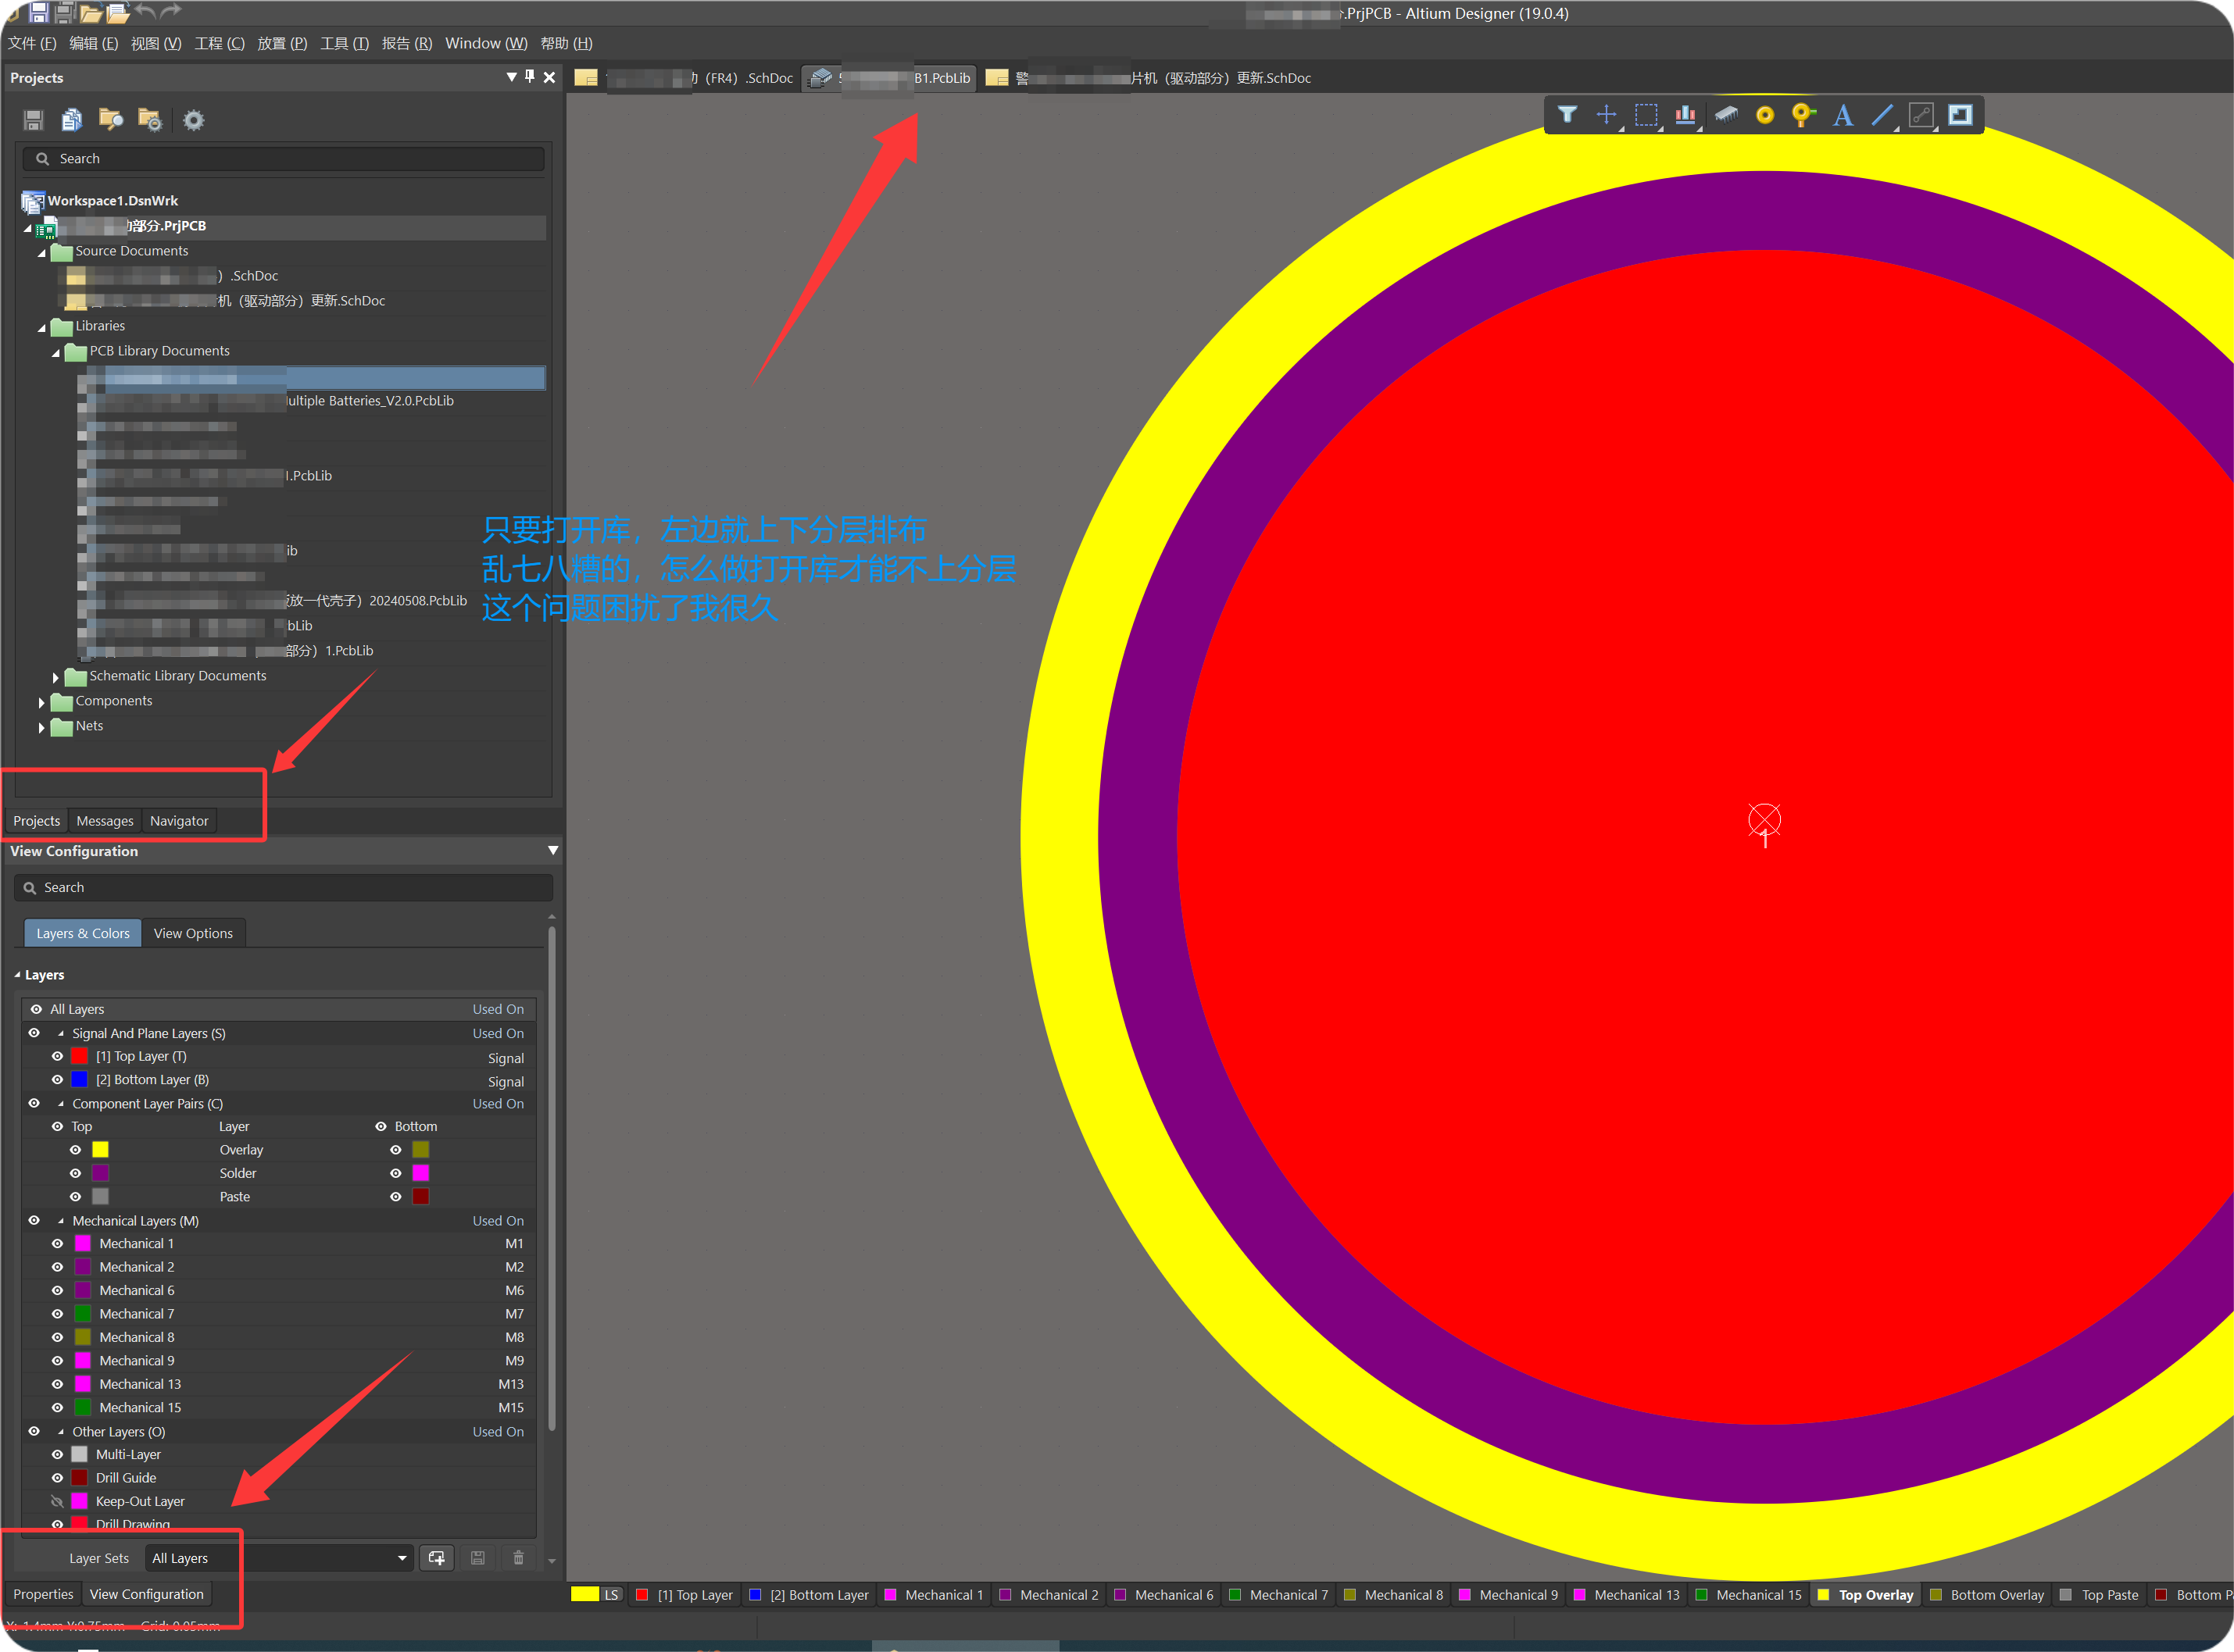Hide the Top Layer using its eye icon
This screenshot has width=2234, height=1652.
click(x=57, y=1056)
